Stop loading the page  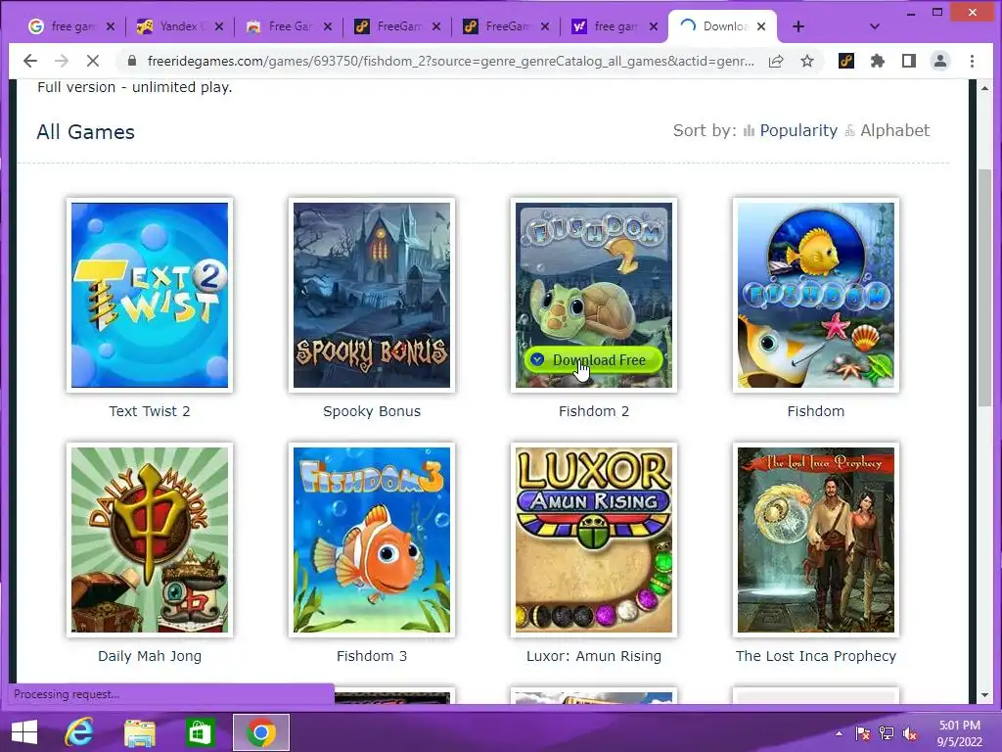pyautogui.click(x=93, y=61)
